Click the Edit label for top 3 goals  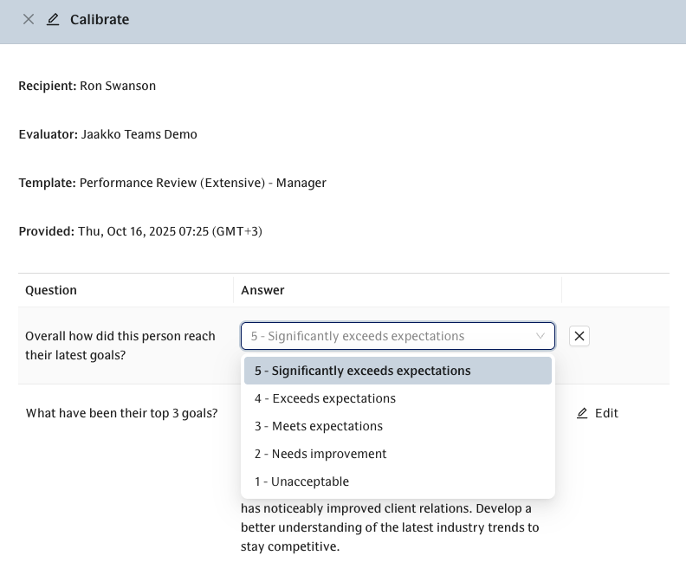pos(606,413)
